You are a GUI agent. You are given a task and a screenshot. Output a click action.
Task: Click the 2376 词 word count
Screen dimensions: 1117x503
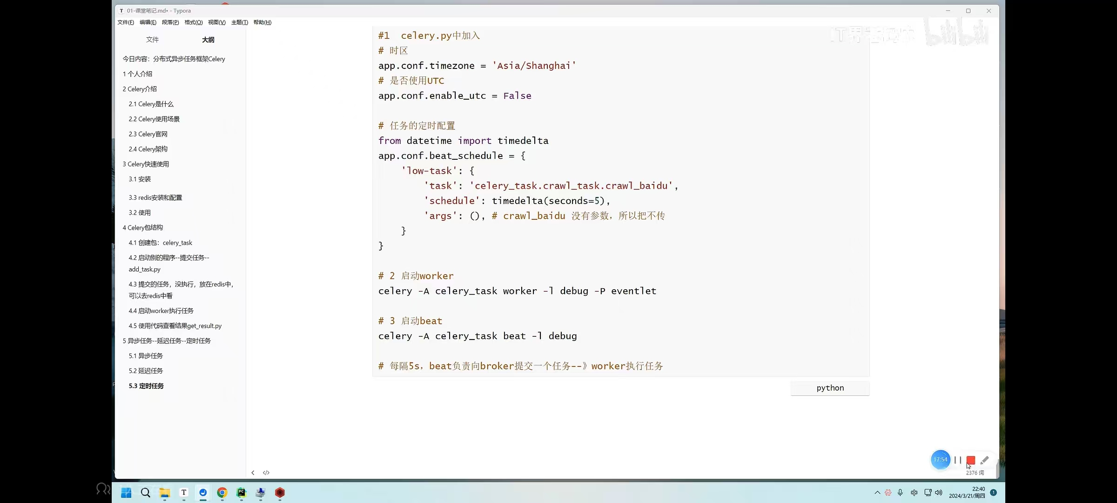point(975,473)
